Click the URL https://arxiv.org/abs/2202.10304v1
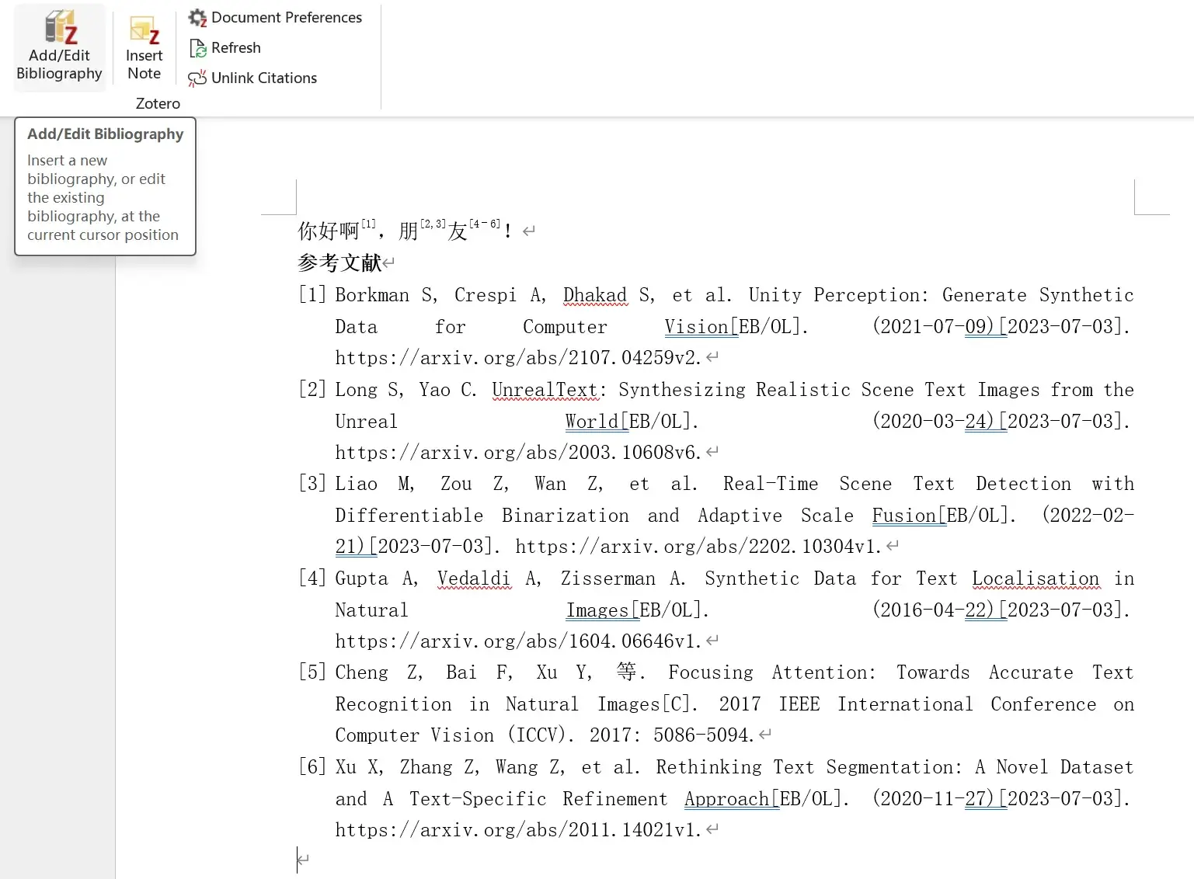 tap(698, 547)
